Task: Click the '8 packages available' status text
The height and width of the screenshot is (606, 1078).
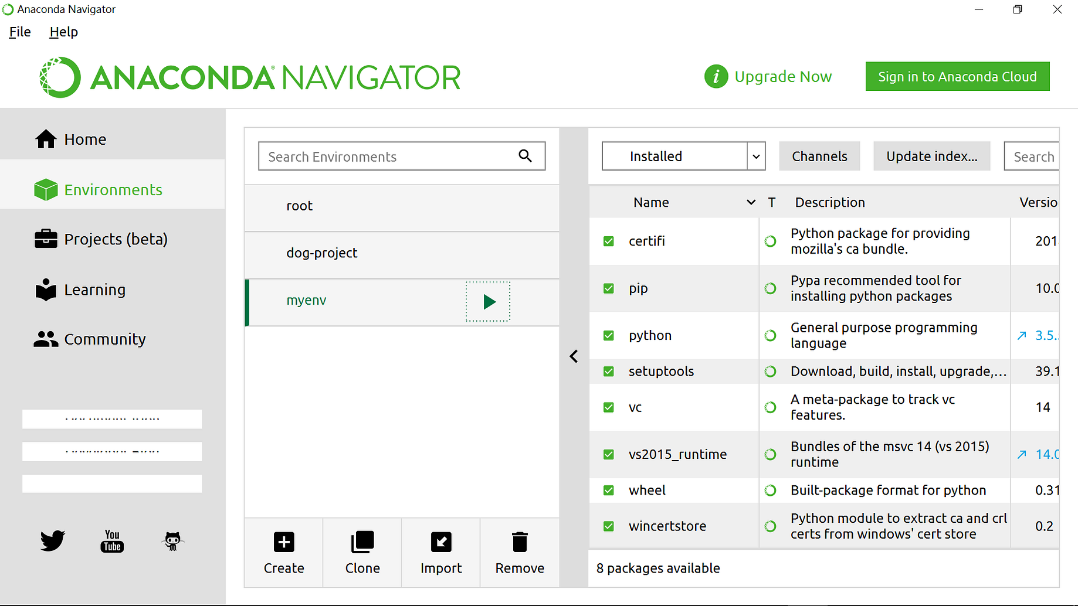Action: point(658,568)
